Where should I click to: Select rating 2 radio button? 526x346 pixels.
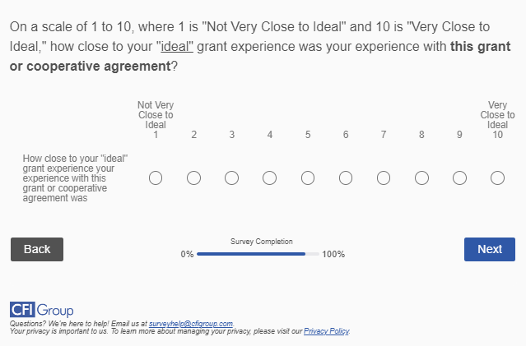pos(193,178)
